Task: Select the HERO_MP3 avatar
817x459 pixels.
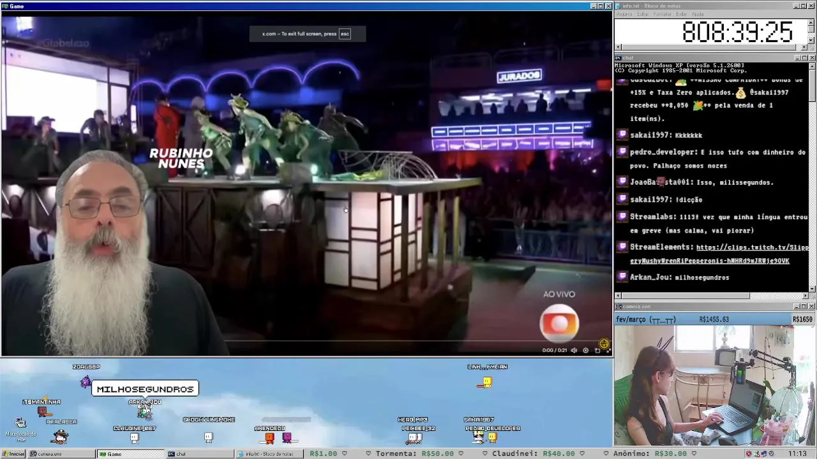Action: [x=415, y=437]
